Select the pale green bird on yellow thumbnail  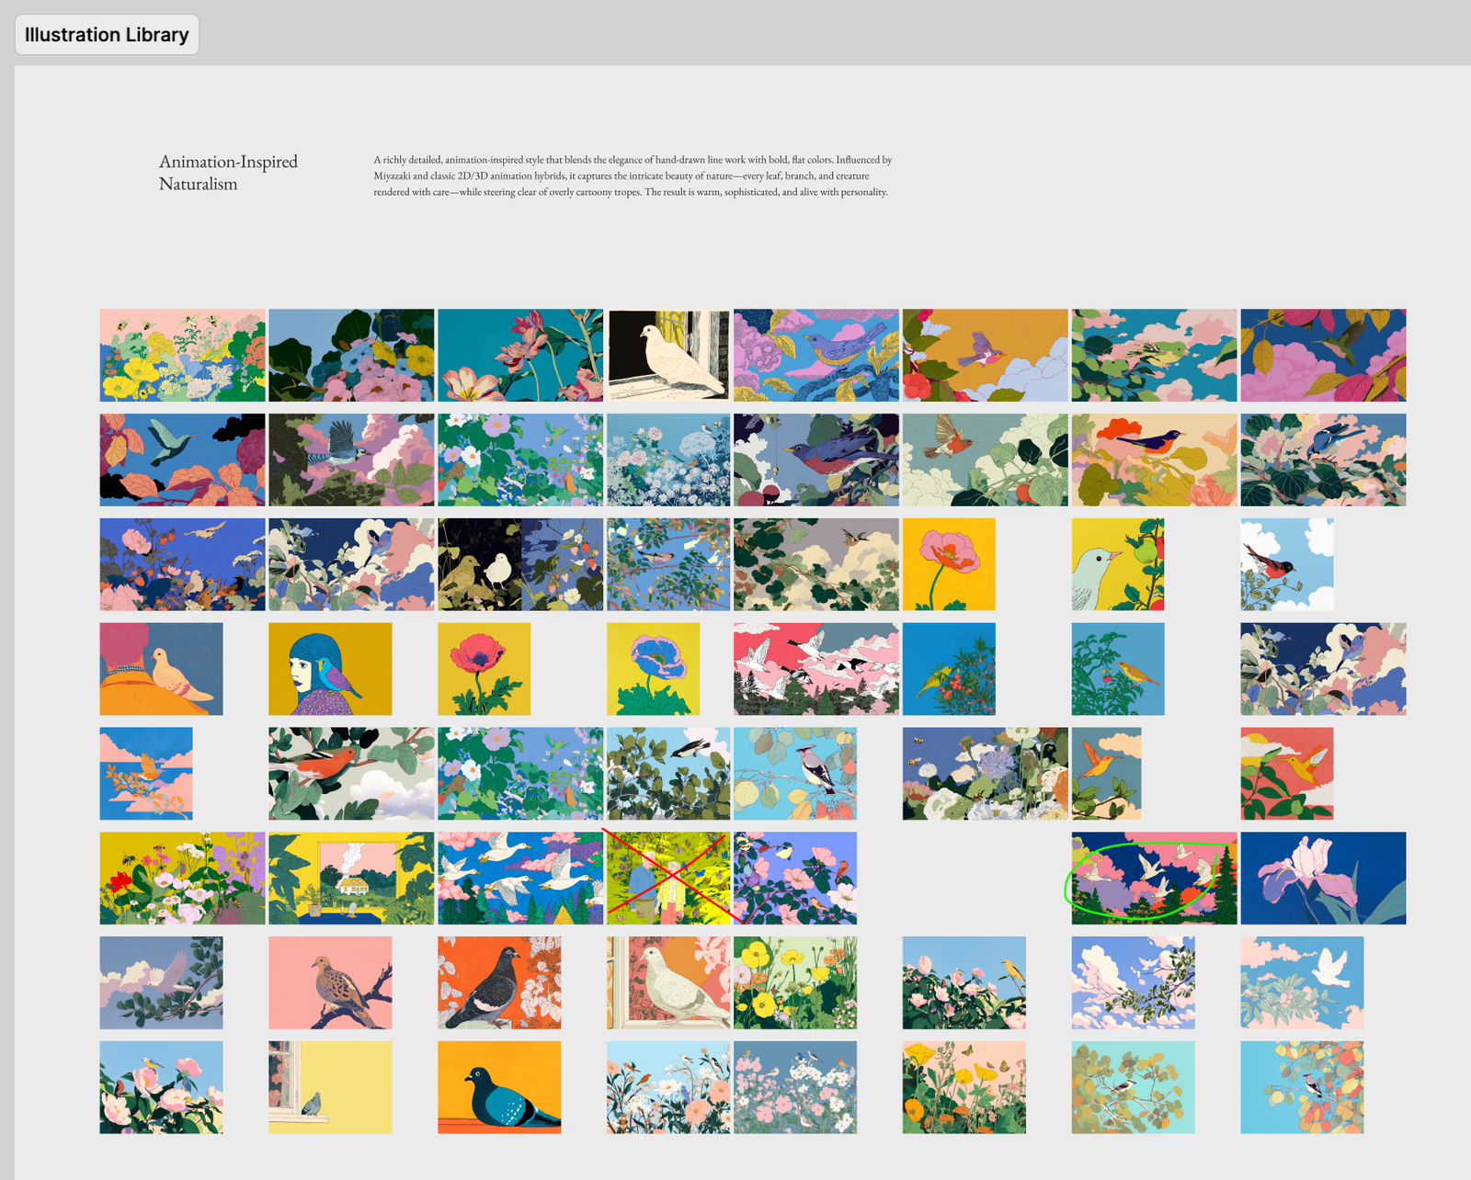(1118, 564)
